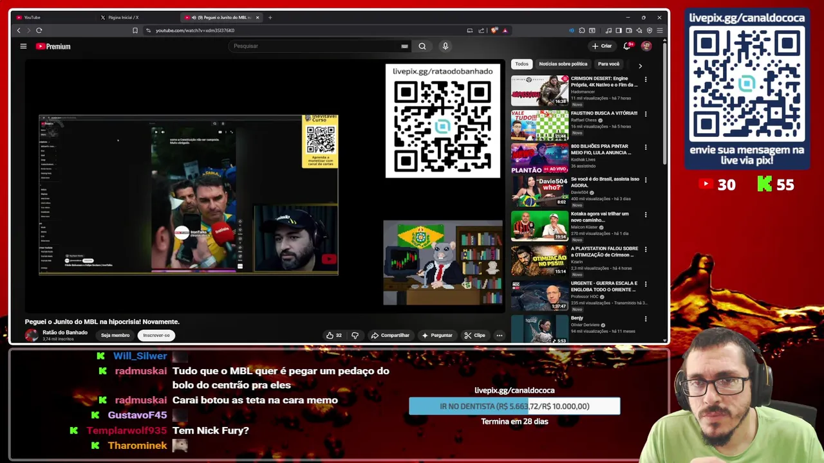Screen dimensions: 824x463
Task: Open options for Kotaka agora vai trilhar video
Action: [x=646, y=215]
